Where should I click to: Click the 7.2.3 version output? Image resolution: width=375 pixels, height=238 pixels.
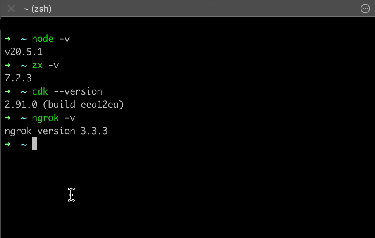(x=18, y=78)
